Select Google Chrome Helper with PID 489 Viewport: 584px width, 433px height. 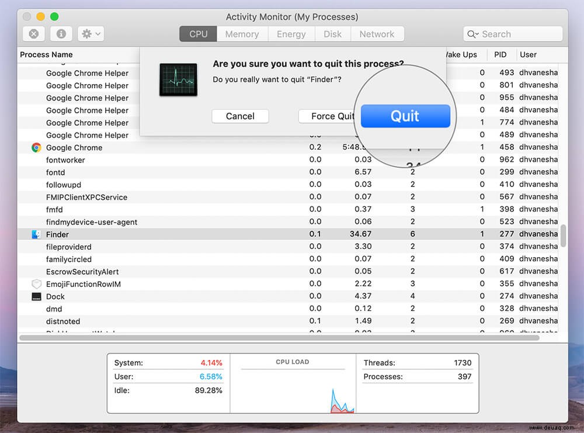(87, 135)
